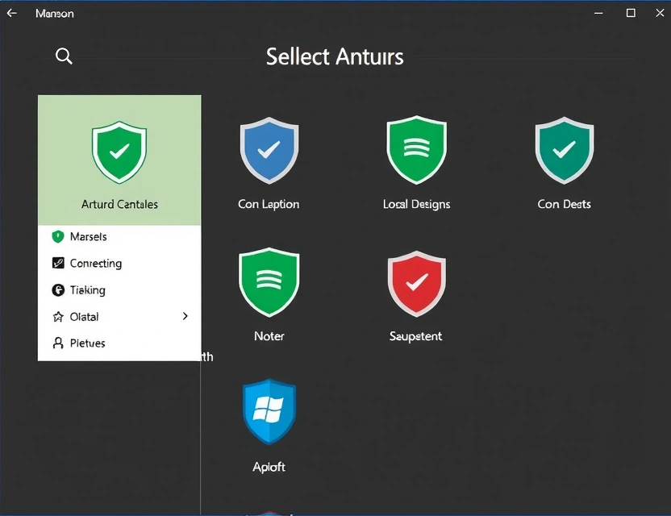The image size is (671, 516).
Task: Close the Manson window
Action: click(660, 13)
